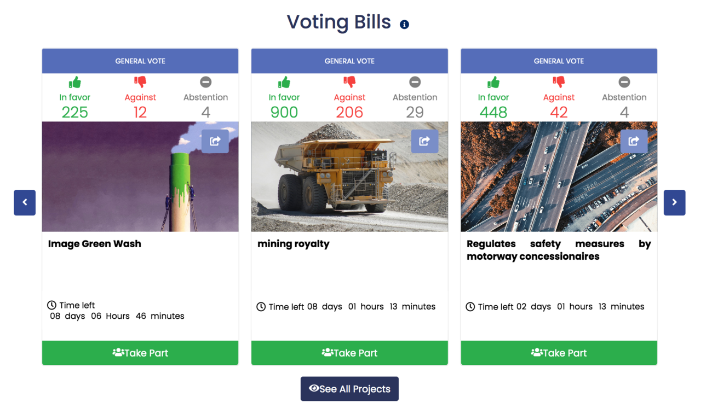The image size is (712, 420).
Task: Click the right carousel arrow to see more bills
Action: click(674, 202)
